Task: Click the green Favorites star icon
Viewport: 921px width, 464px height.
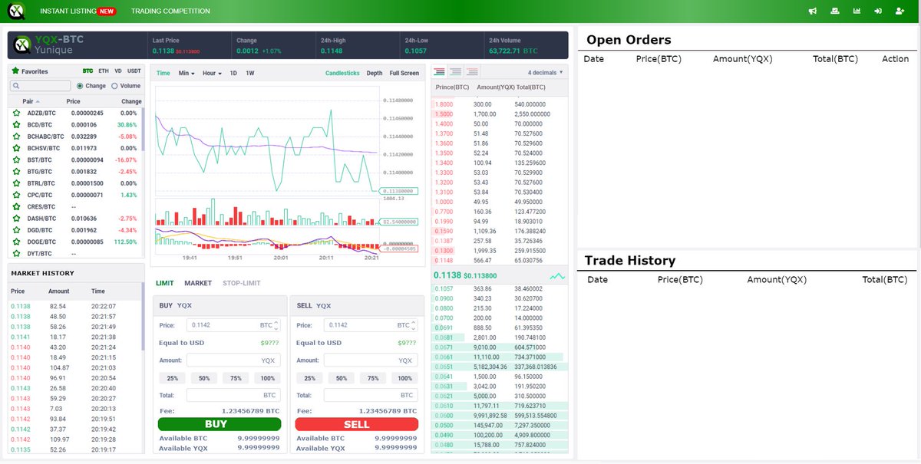Action: pos(15,71)
